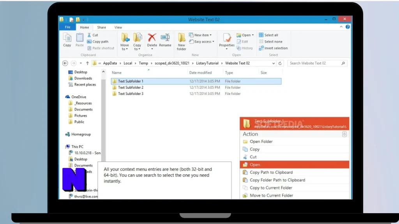Click AppData in the address path

tap(110, 63)
